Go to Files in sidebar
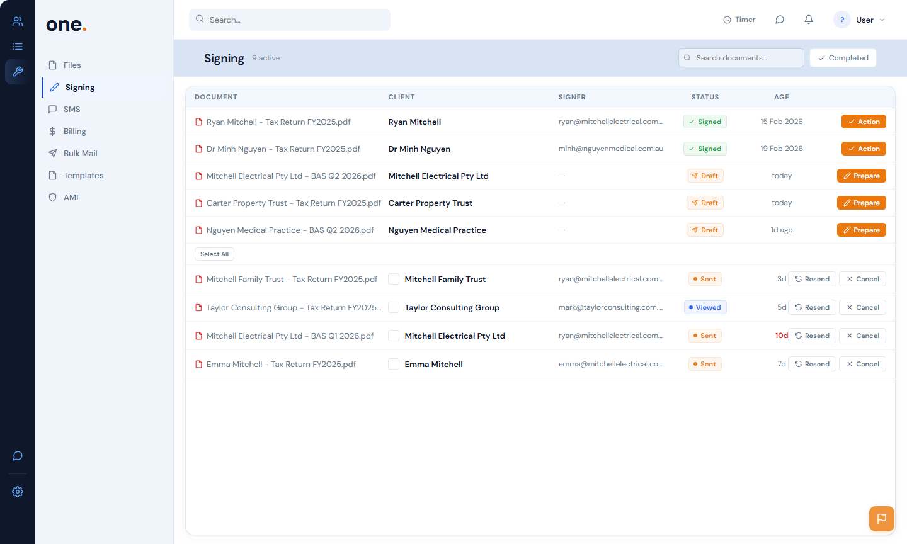Screen dimensions: 907x544 click(105, 65)
